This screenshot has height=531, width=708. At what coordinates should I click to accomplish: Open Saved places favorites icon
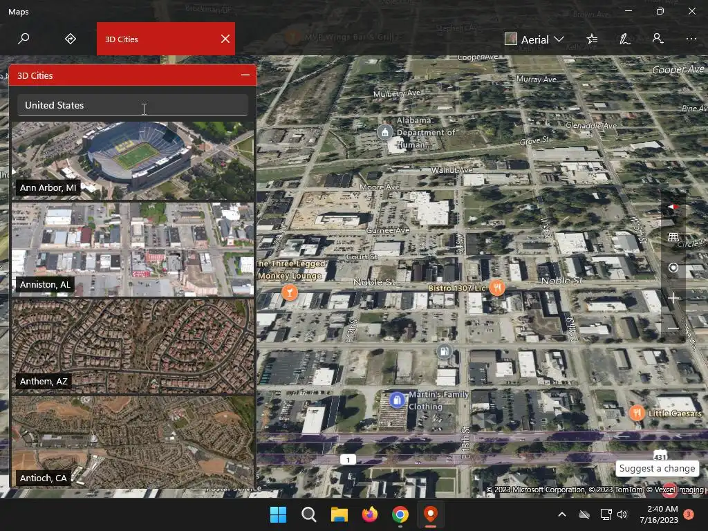pos(592,39)
